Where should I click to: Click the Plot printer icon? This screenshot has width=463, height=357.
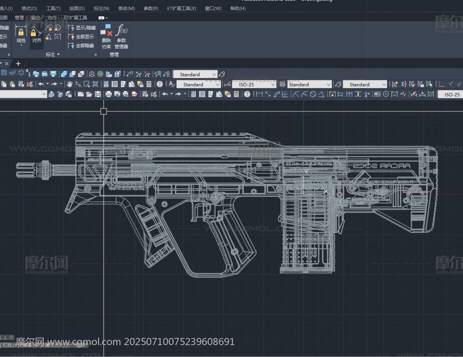click(108, 94)
